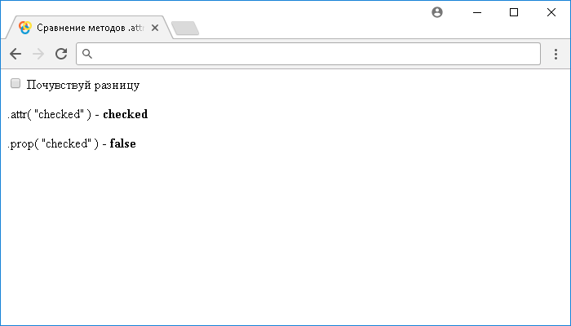Screen dimensions: 571x326
Task: Tick the "Почувствуй разницу" checkbox
Action: click(x=15, y=83)
